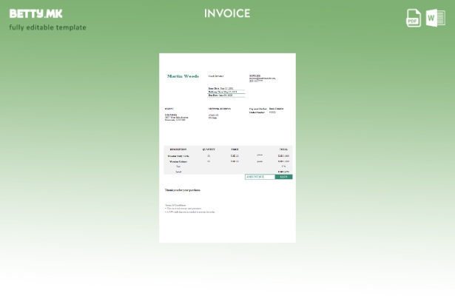This screenshot has width=455, height=296.
Task: Click the SUPPLIER heading on invoice
Action: point(255,75)
